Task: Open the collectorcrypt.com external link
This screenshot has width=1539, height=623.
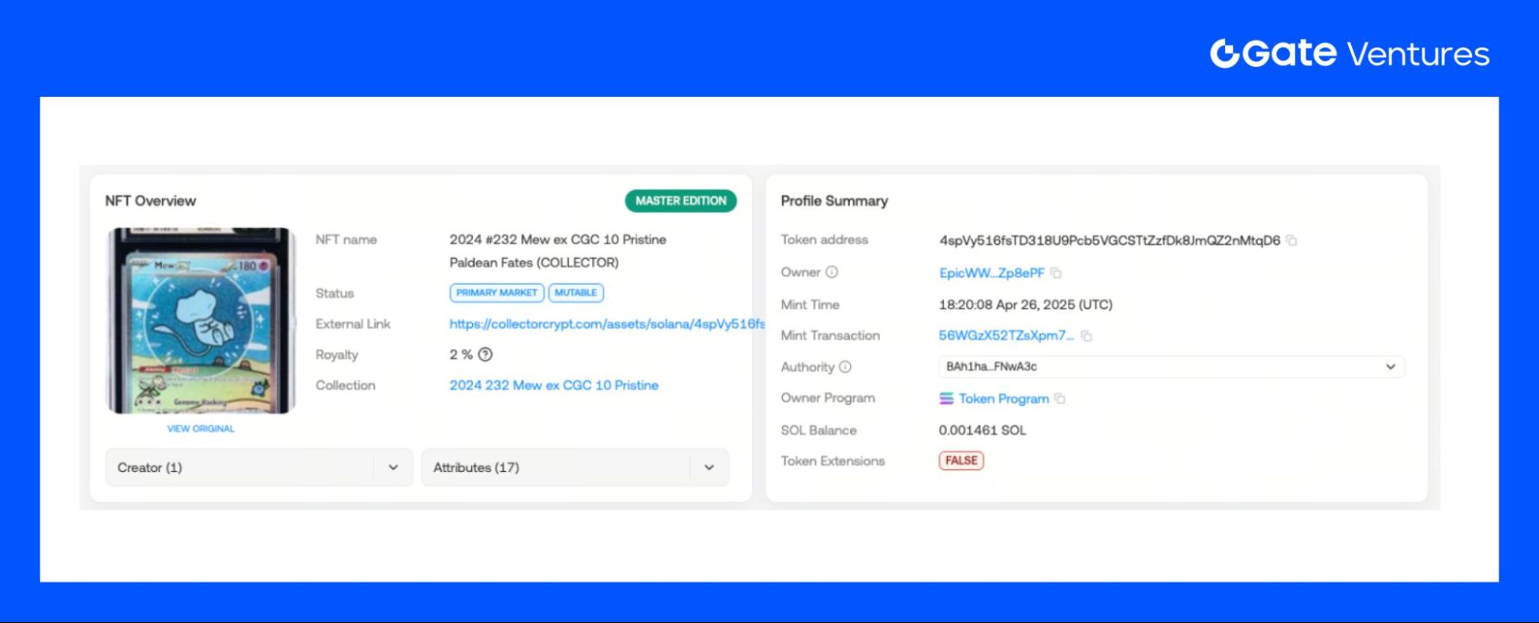Action: (607, 323)
